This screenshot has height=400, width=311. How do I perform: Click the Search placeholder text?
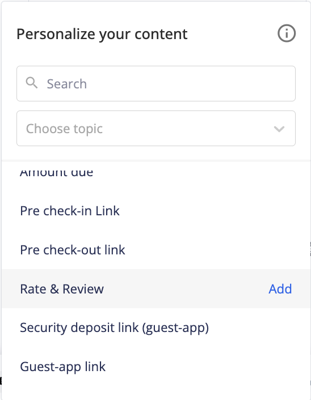pyautogui.click(x=67, y=84)
